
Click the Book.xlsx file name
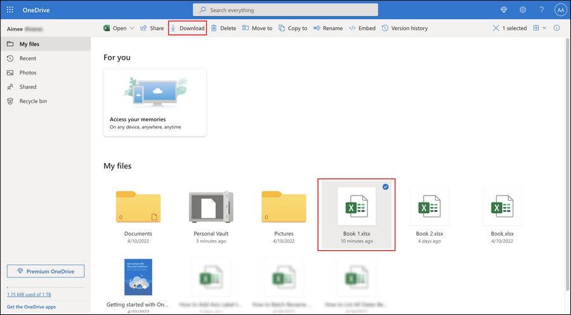pyautogui.click(x=502, y=234)
